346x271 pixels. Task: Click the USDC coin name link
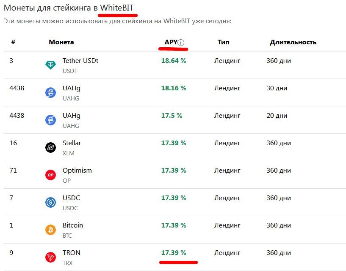click(x=71, y=198)
